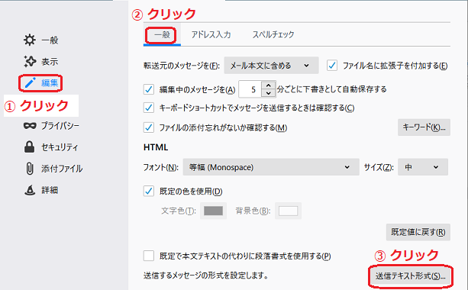Click the 既定値に戻す(R) button

point(418,232)
